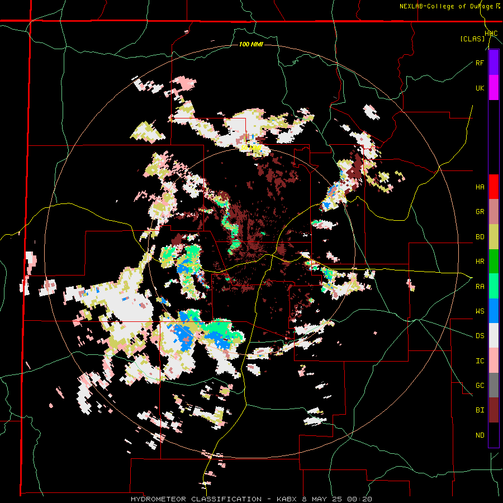Click the GC legend label
Screen dimensions: 503x503
(480, 386)
